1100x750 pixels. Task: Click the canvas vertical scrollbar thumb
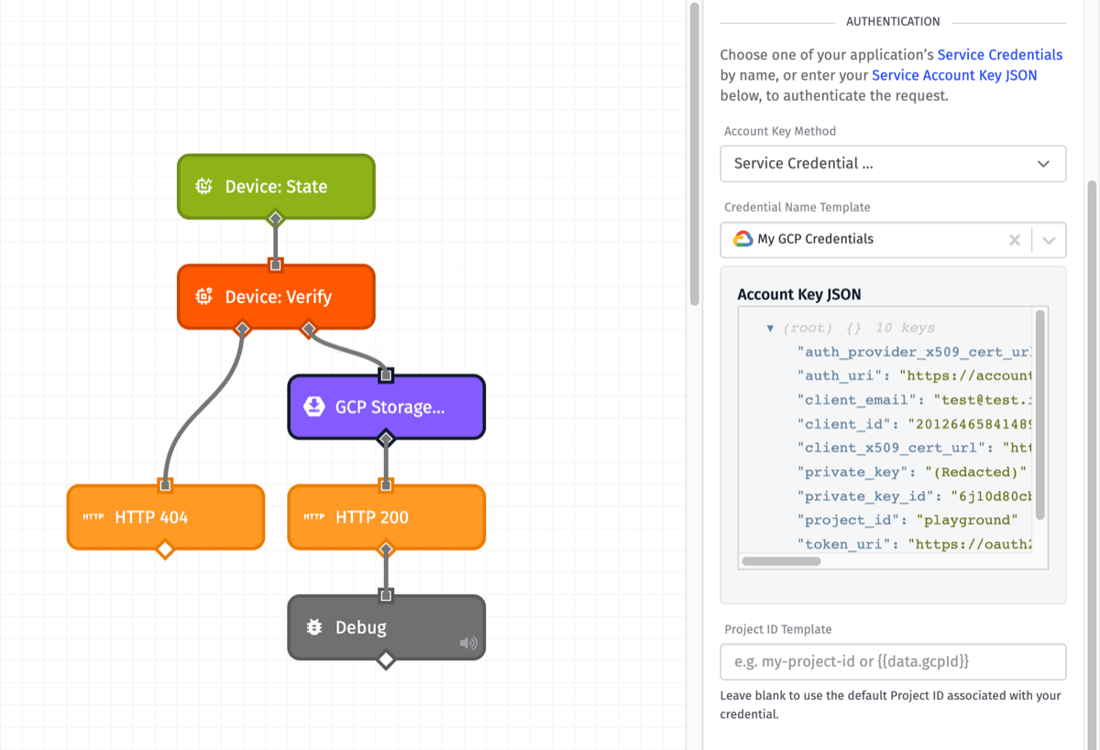695,154
